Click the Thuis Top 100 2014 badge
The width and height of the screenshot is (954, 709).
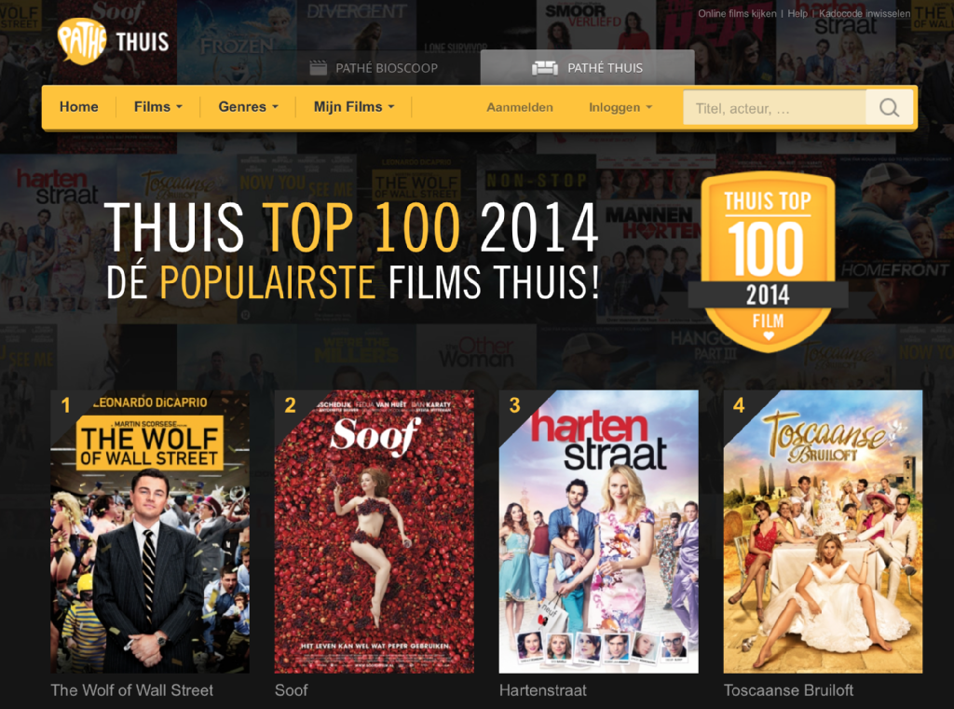click(768, 262)
